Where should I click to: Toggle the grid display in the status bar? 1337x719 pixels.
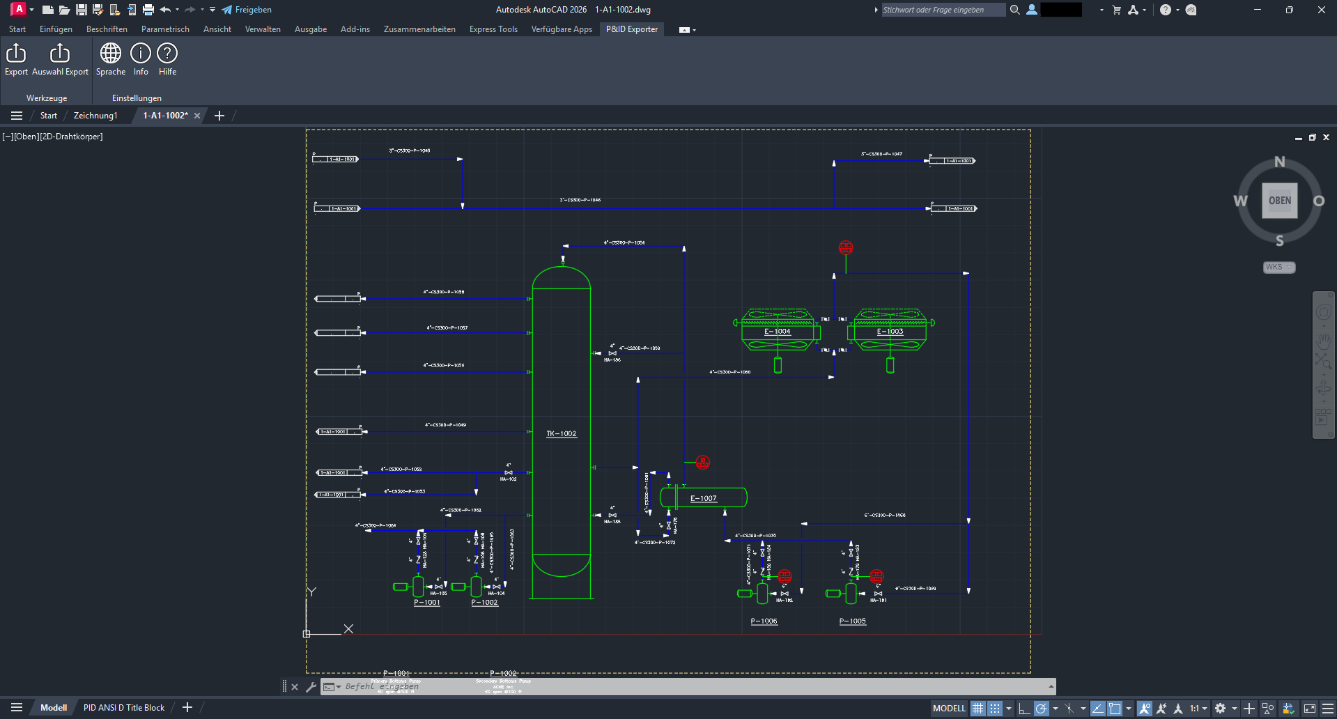[x=978, y=708]
